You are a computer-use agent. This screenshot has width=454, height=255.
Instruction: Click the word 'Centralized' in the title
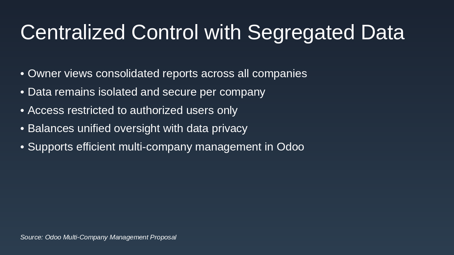(73, 32)
